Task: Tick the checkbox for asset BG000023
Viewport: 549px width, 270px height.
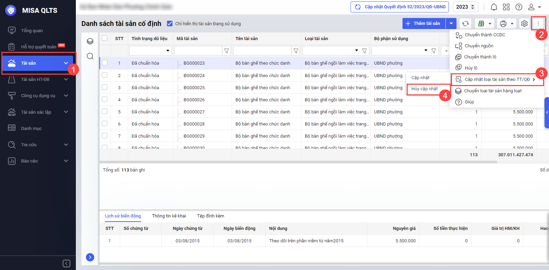Action: pyautogui.click(x=105, y=63)
